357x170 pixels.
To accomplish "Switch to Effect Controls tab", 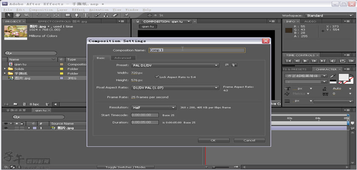I will point(62,21).
